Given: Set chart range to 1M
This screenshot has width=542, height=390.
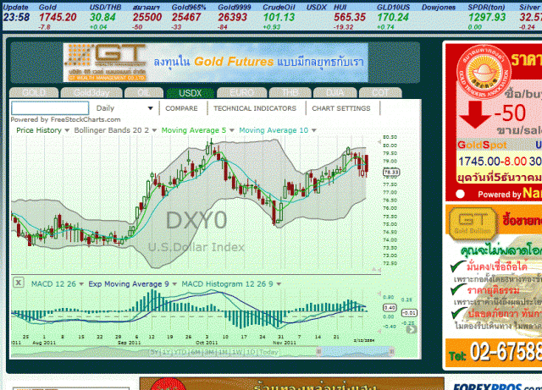Looking at the screenshot, I should point(224,352).
